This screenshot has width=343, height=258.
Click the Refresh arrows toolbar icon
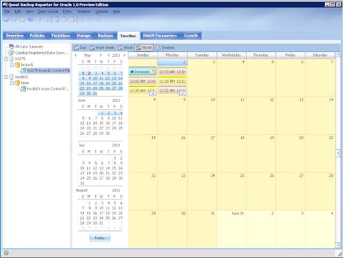(x=30, y=19)
